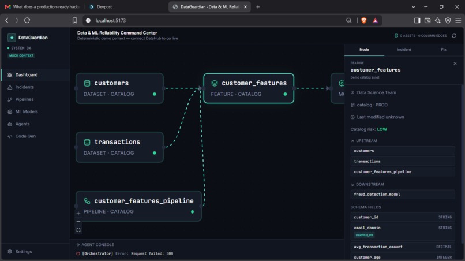Switch to the Fix tab
This screenshot has width=465, height=261.
(443, 50)
